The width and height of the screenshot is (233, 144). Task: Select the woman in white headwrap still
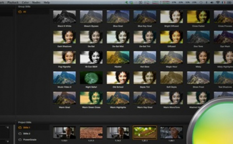click(172, 133)
